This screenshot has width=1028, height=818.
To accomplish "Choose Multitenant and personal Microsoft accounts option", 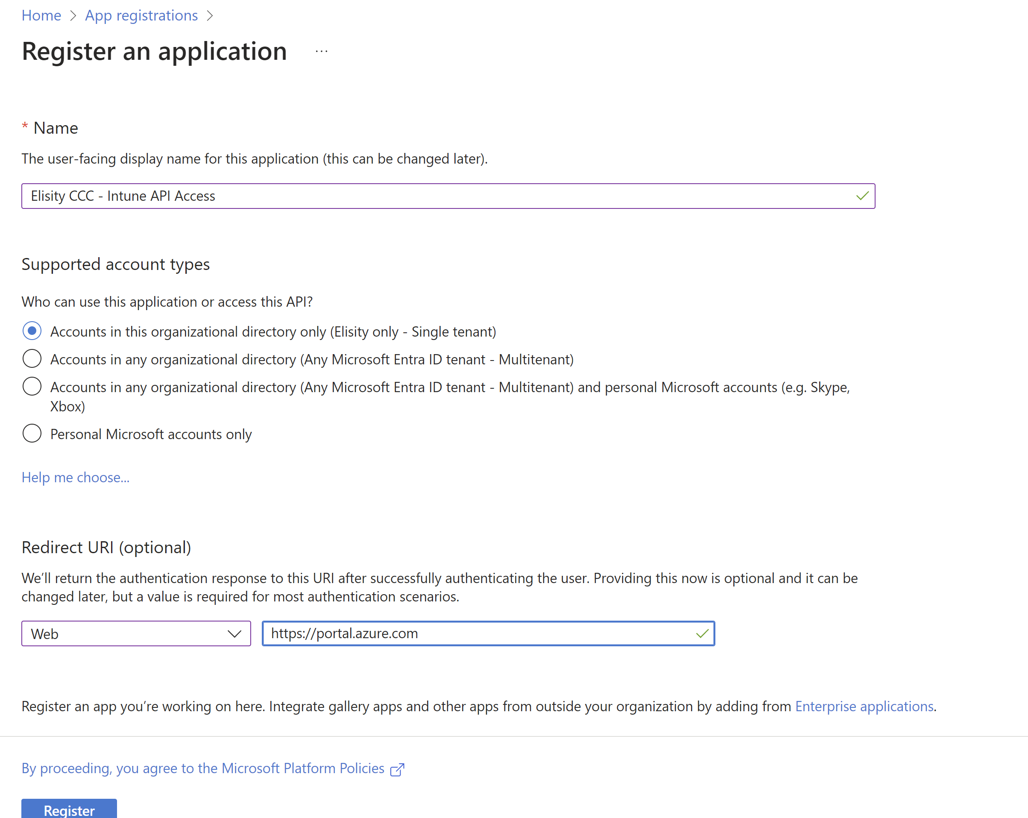I will point(32,386).
